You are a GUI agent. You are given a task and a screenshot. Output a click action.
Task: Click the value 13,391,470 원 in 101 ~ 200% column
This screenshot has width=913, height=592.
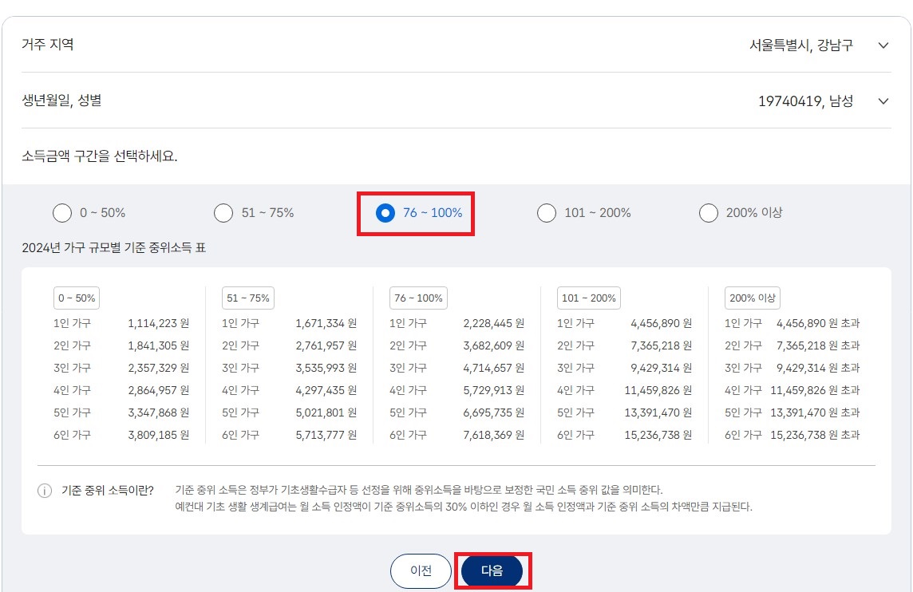[x=658, y=412]
